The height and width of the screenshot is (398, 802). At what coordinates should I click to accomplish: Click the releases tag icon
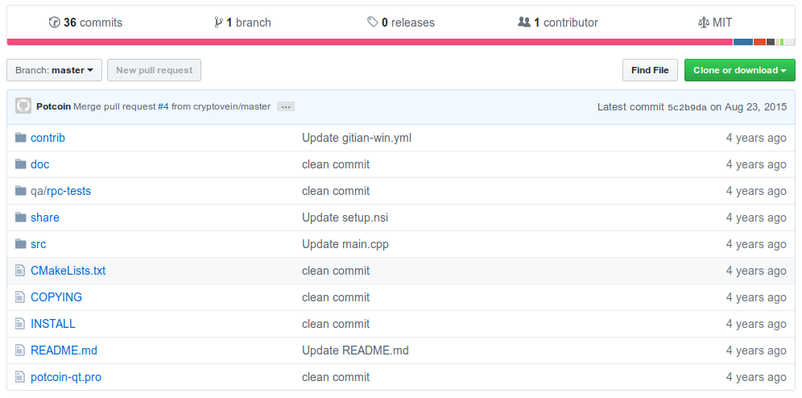click(x=372, y=23)
